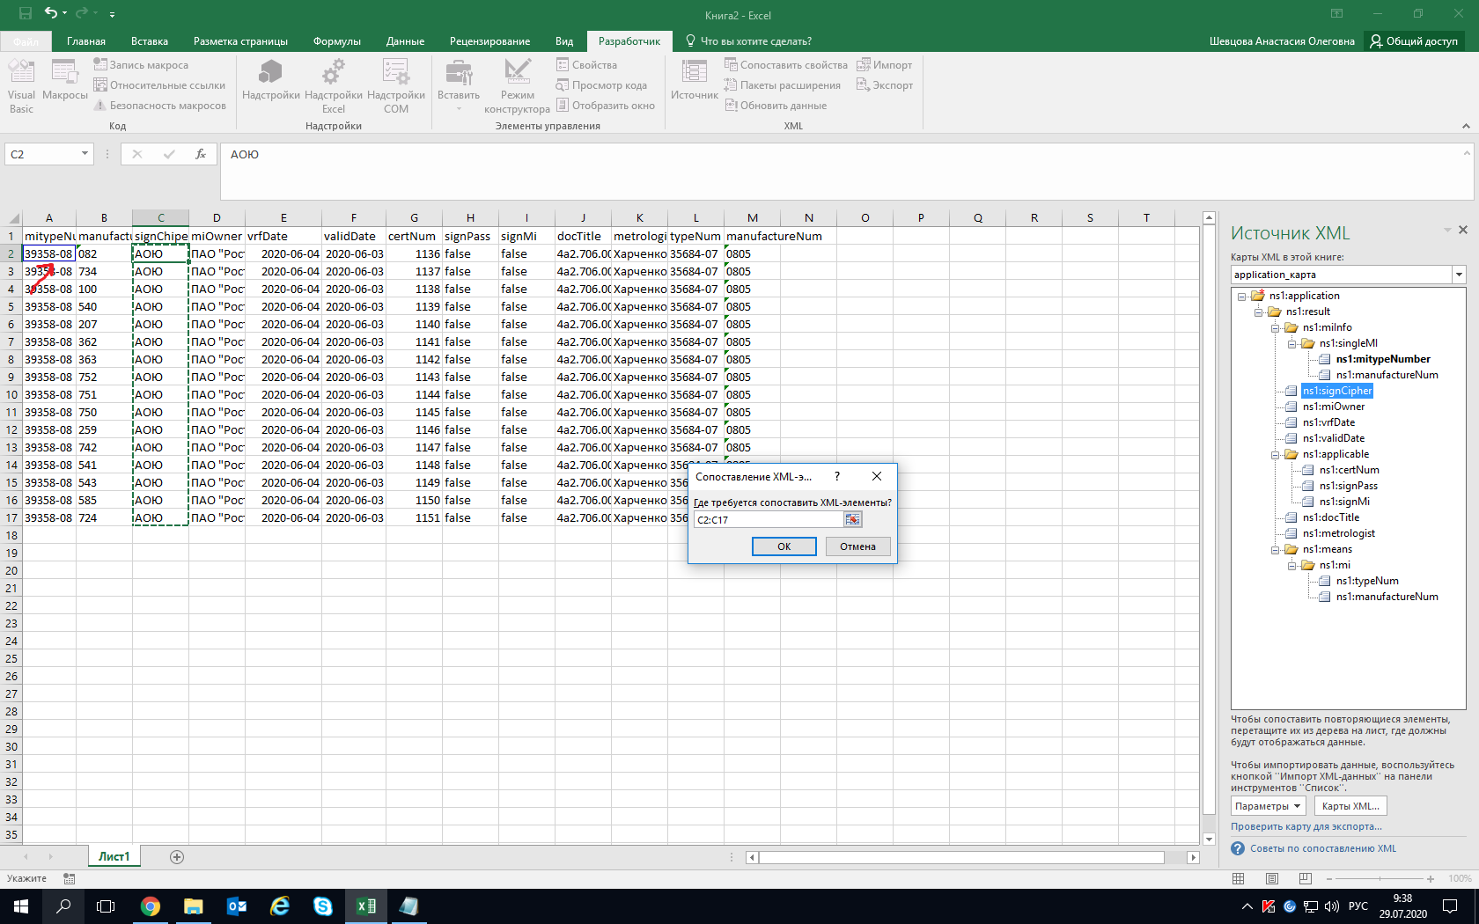
Task: Collapse the ns1:applicable tree node
Action: [1275, 455]
